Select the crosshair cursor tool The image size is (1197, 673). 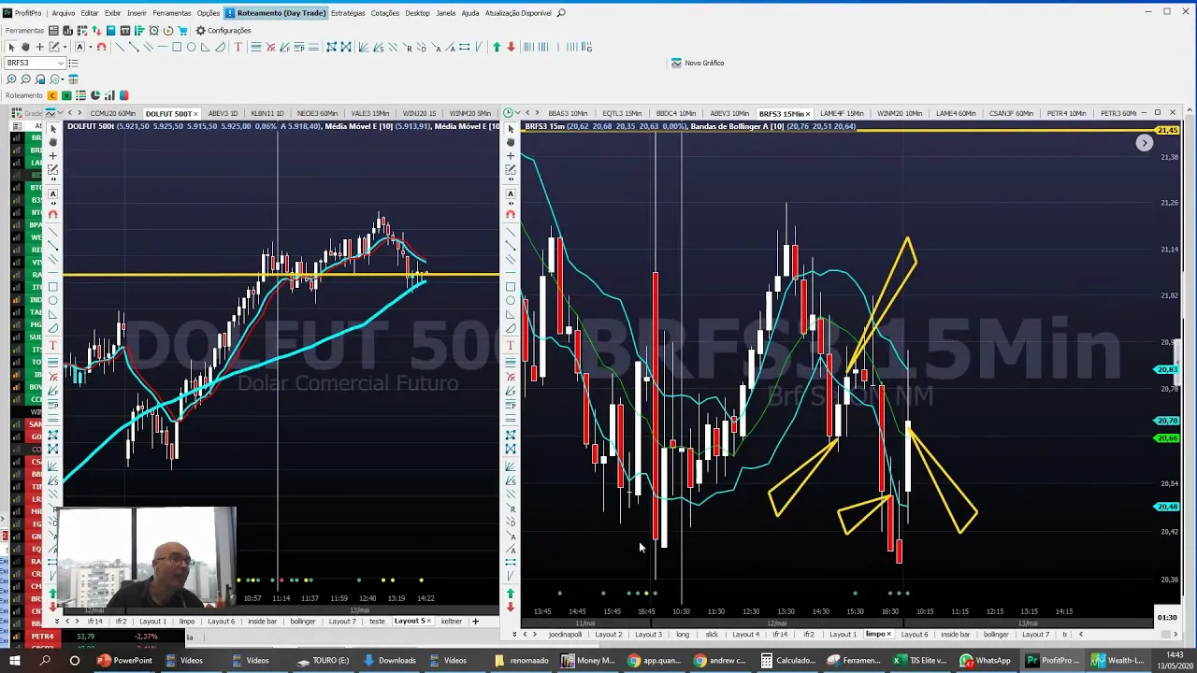tap(39, 47)
